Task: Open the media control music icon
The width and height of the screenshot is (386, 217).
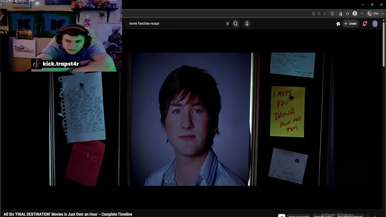Action: tap(340, 14)
